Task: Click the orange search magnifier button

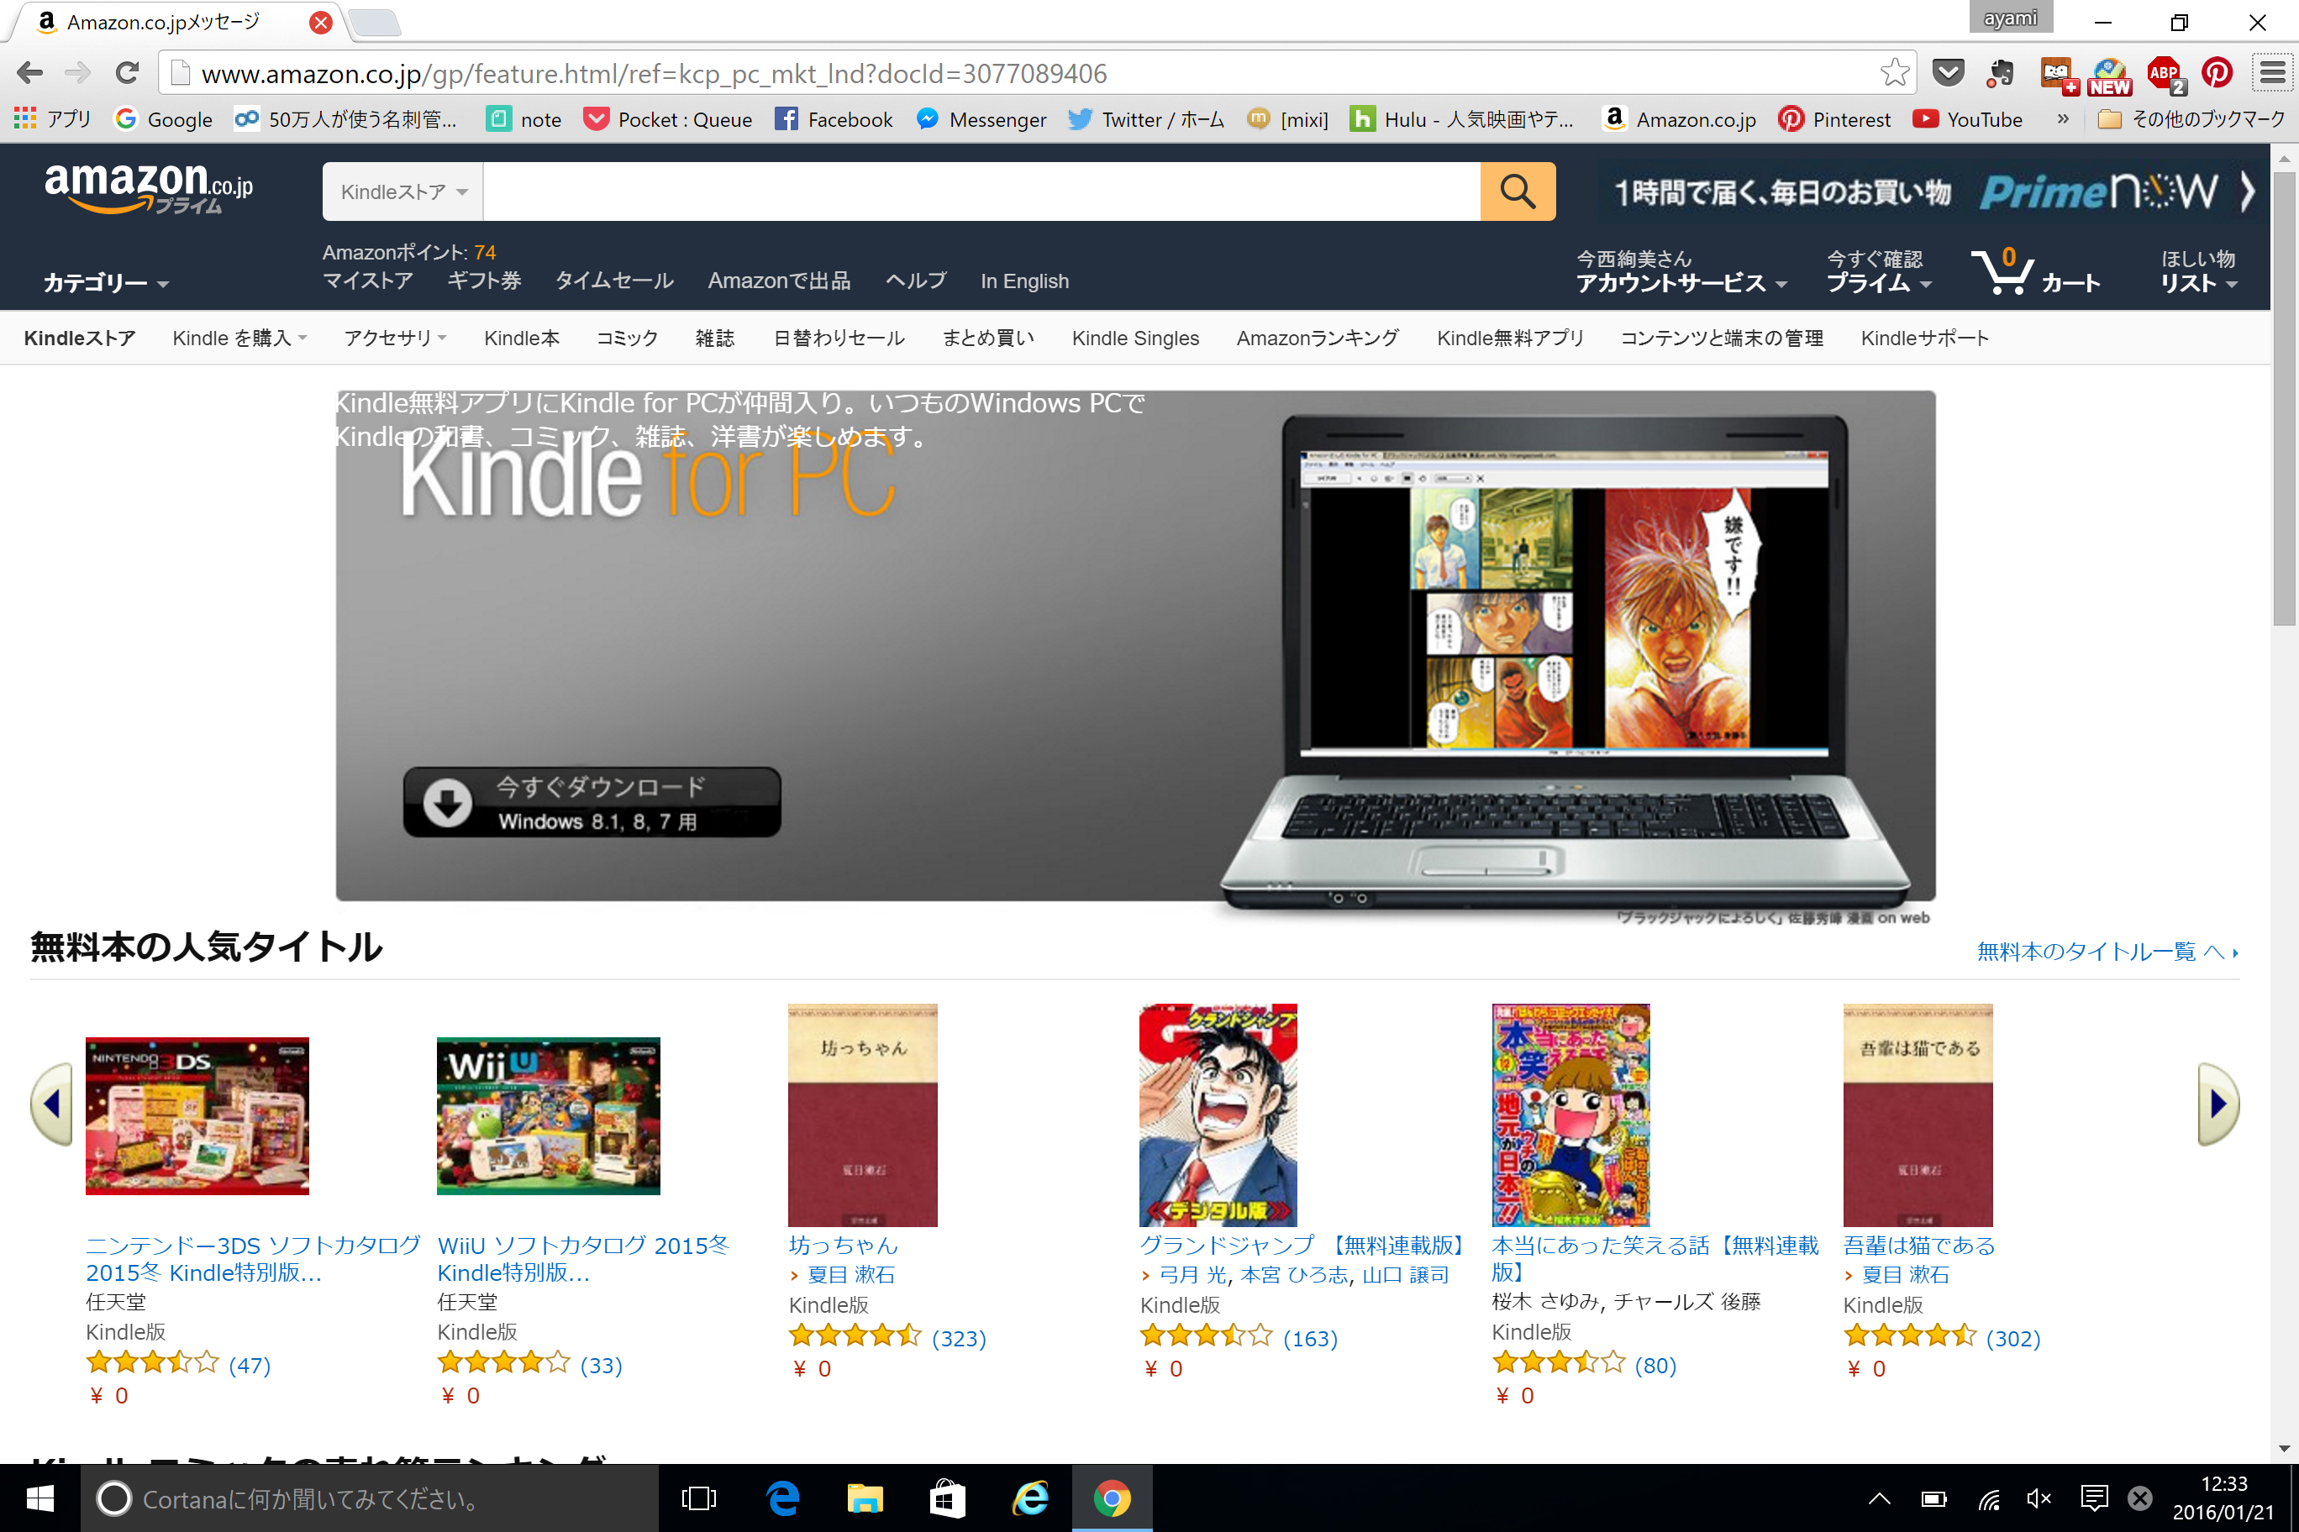Action: point(1517,191)
